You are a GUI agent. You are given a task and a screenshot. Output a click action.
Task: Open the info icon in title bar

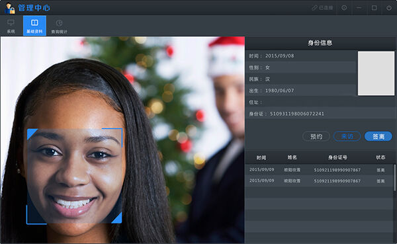(x=344, y=8)
